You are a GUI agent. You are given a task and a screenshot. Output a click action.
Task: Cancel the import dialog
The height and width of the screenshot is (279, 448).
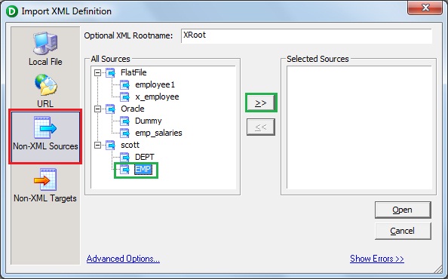pyautogui.click(x=403, y=231)
